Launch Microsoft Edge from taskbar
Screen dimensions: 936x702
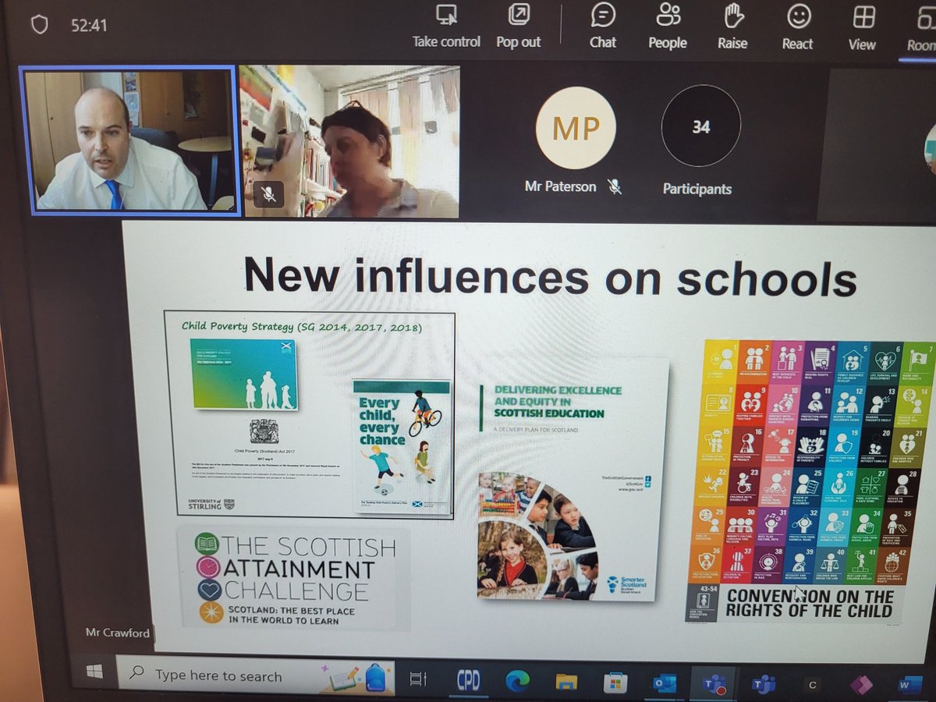[518, 681]
